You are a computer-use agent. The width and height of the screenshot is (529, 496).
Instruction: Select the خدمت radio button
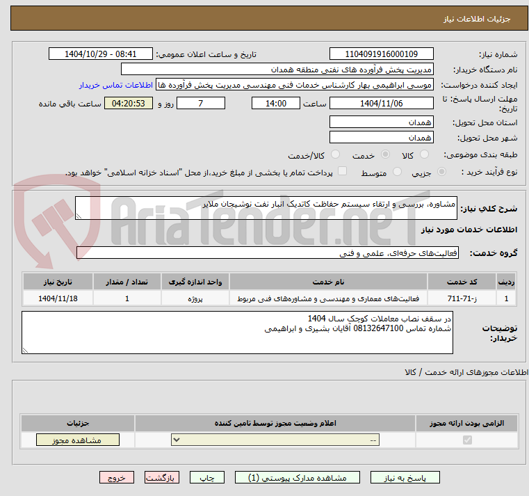point(385,154)
